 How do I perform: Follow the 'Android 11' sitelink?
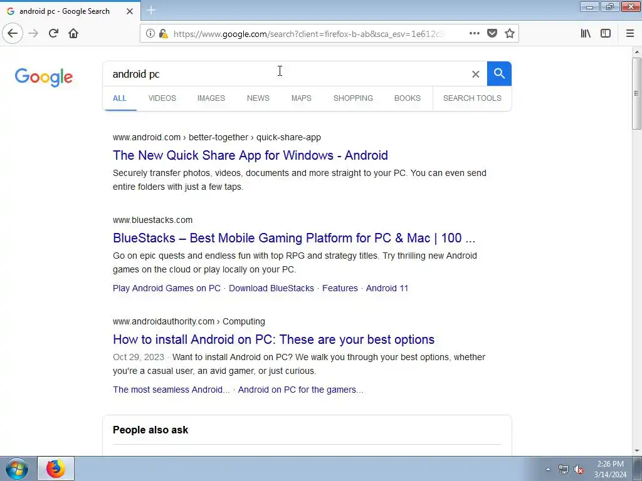pyautogui.click(x=387, y=288)
